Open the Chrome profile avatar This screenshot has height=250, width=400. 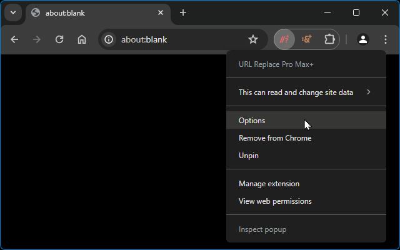pyautogui.click(x=363, y=39)
